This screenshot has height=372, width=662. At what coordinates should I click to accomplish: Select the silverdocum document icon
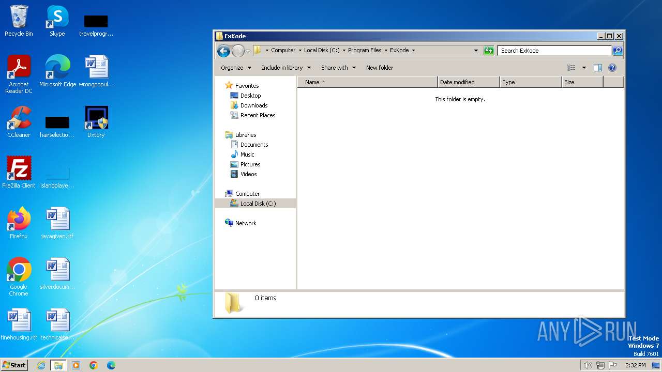coord(57,274)
